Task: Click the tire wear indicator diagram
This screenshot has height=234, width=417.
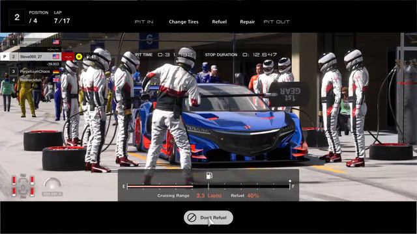Action: click(23, 186)
